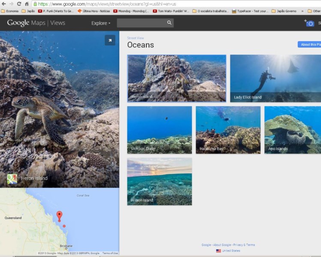Open the Wilson Island thumbnail
The height and width of the screenshot is (257, 321).
pos(159,181)
